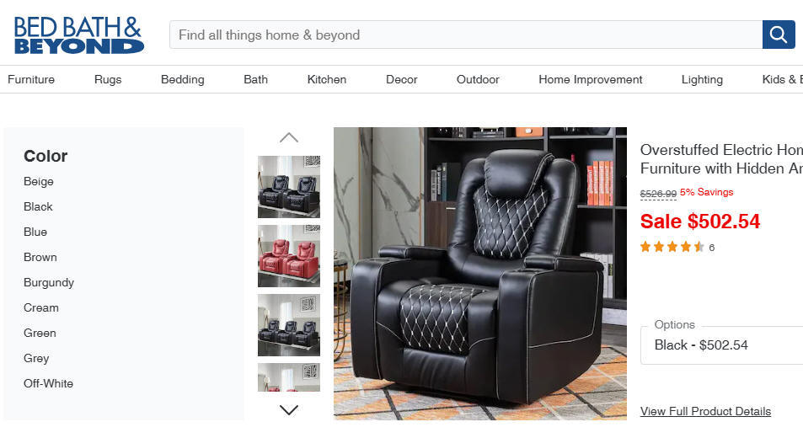Click the star rating icons
The image size is (803, 438).
point(672,247)
